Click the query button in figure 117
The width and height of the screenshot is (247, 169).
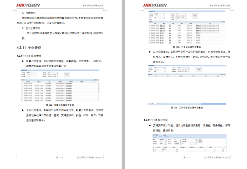tap(67, 74)
